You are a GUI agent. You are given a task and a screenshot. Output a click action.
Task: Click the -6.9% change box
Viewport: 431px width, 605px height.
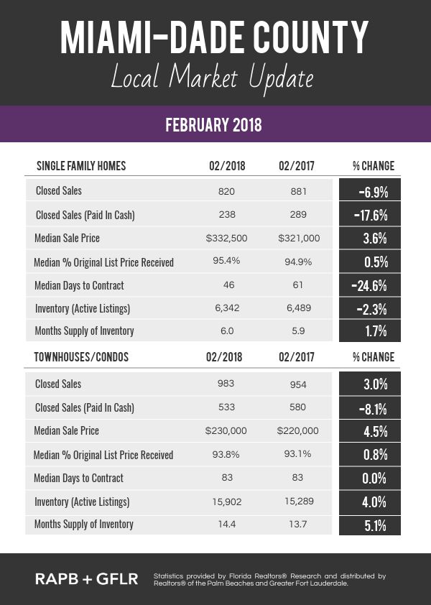click(x=370, y=192)
